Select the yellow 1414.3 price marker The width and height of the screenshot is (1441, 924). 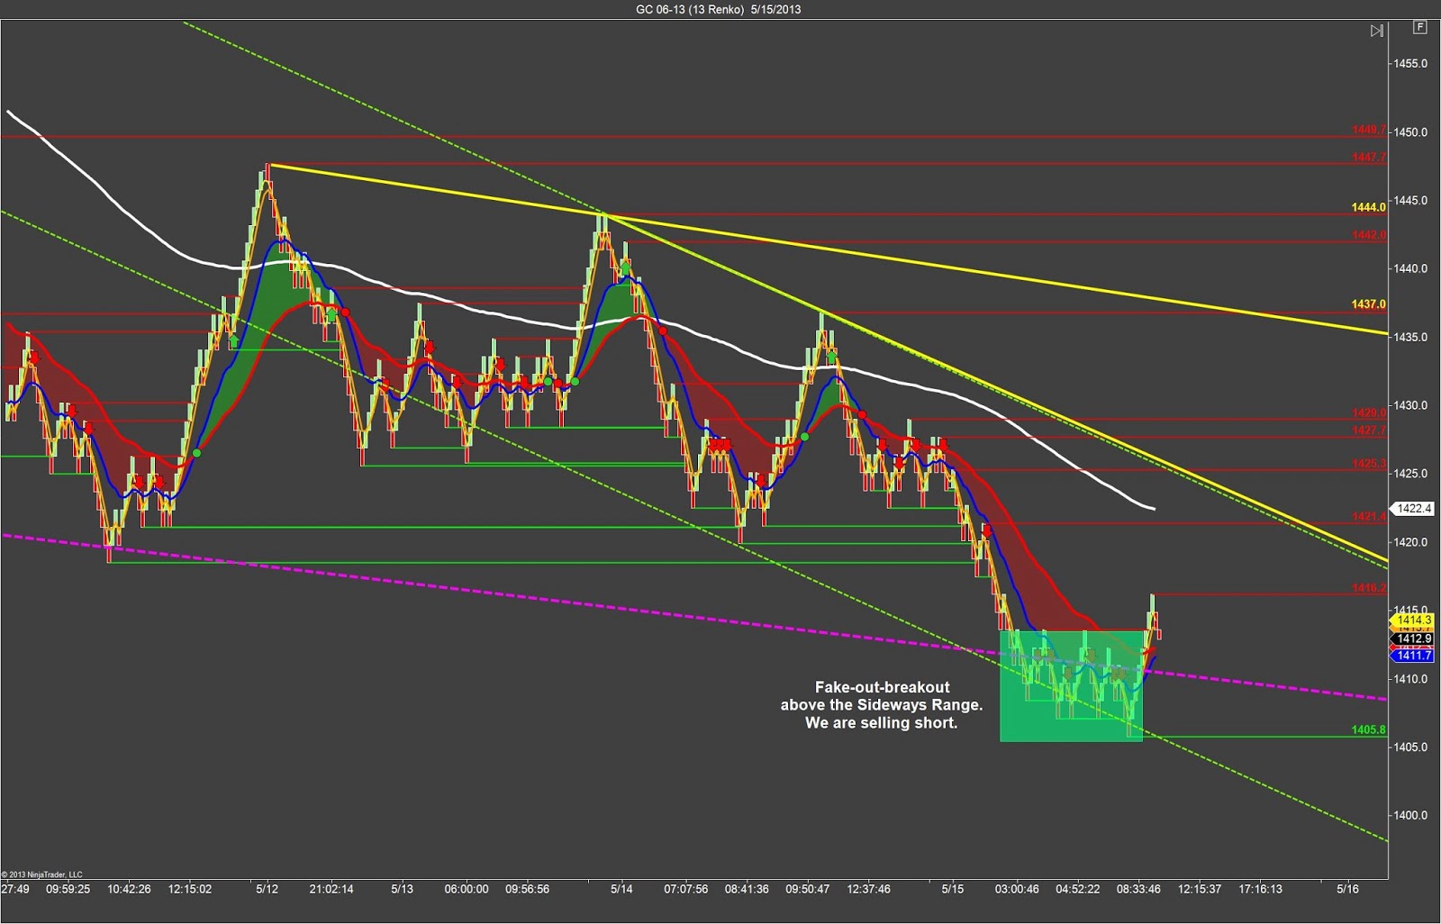1413,620
